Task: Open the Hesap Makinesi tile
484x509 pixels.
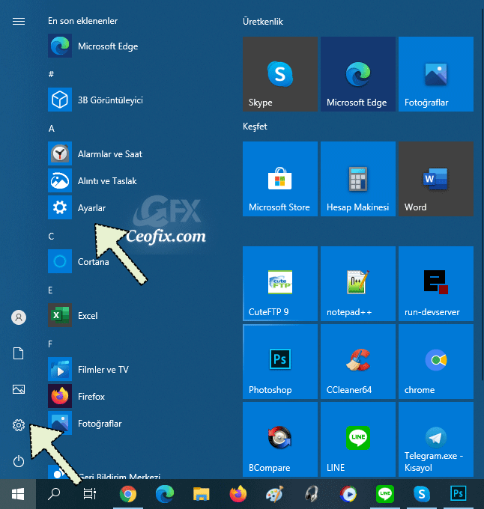Action: pyautogui.click(x=358, y=179)
